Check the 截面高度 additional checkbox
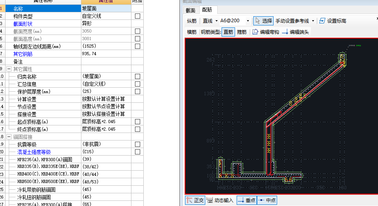Image resolution: width=378 pixels, height=206 pixels. 138,39
